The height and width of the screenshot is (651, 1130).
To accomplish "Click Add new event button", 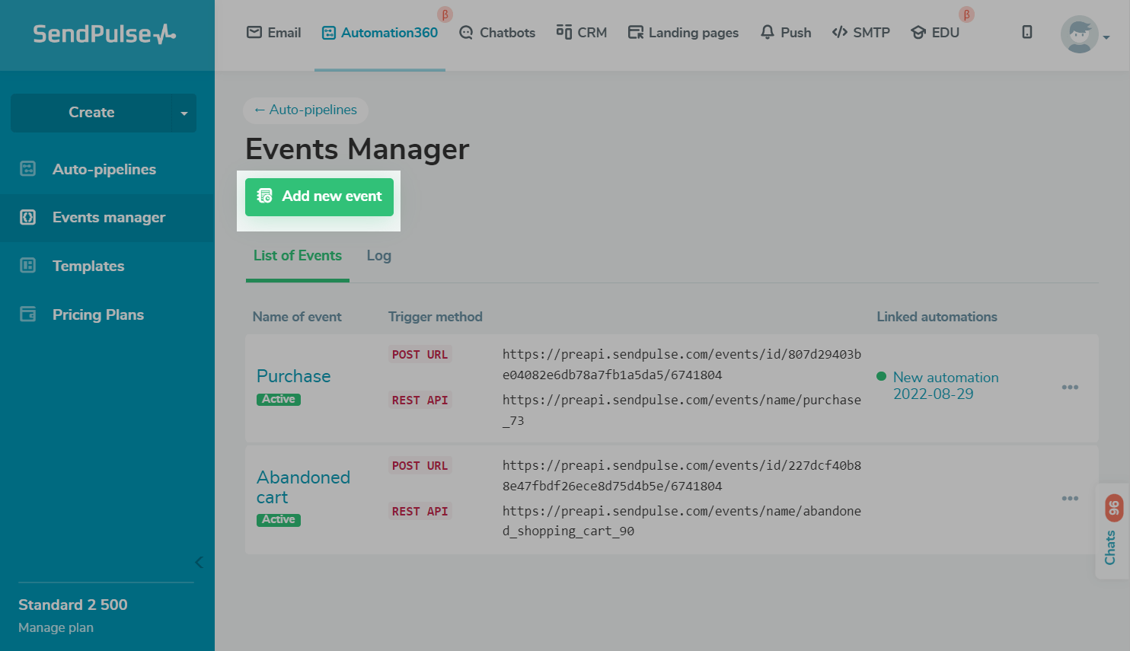I will click(x=319, y=196).
